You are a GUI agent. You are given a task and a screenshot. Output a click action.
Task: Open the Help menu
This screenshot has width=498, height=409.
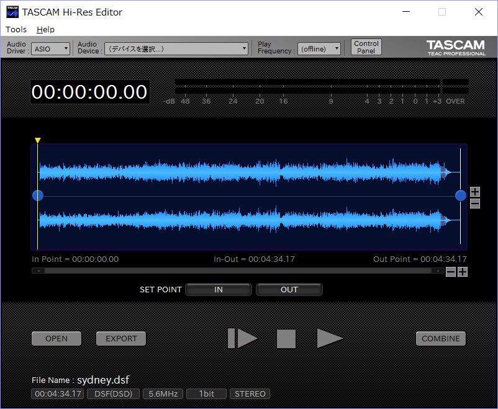tap(45, 30)
